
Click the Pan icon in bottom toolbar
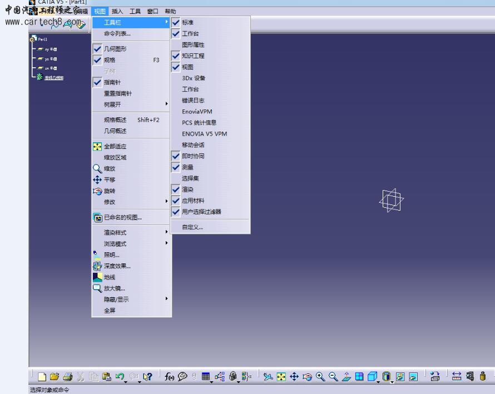pos(294,377)
